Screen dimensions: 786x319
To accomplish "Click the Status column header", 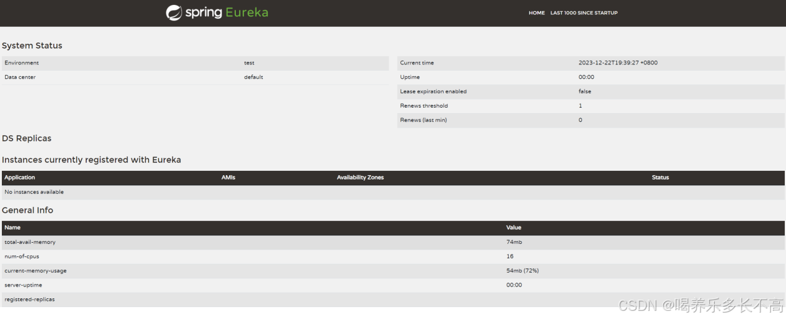I will pyautogui.click(x=660, y=178).
